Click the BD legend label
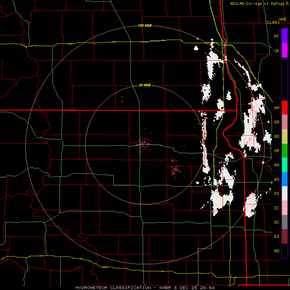290x290 pixels. (x=276, y=137)
